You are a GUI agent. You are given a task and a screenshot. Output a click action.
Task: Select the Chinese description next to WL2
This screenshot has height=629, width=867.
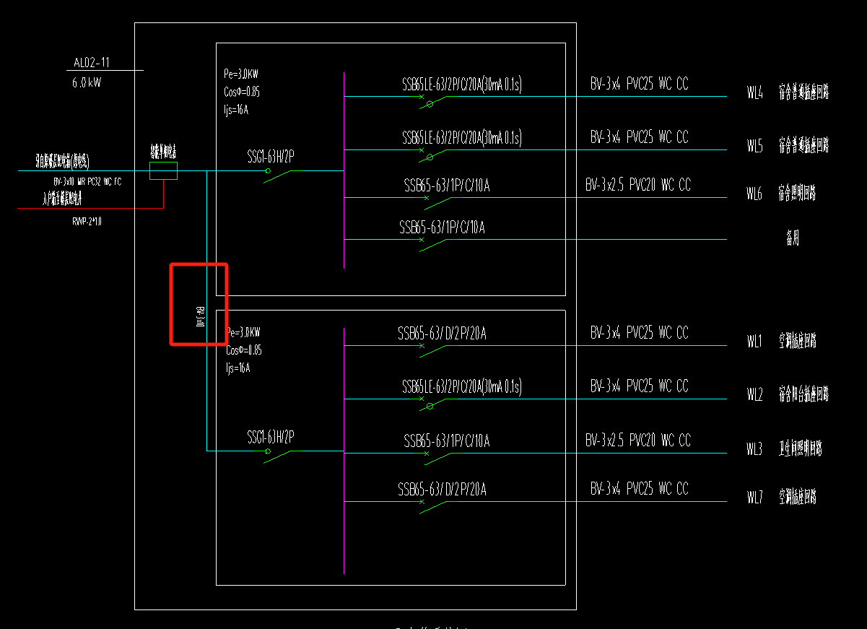coord(803,394)
